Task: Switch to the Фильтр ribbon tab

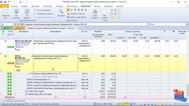Action: (97, 6)
